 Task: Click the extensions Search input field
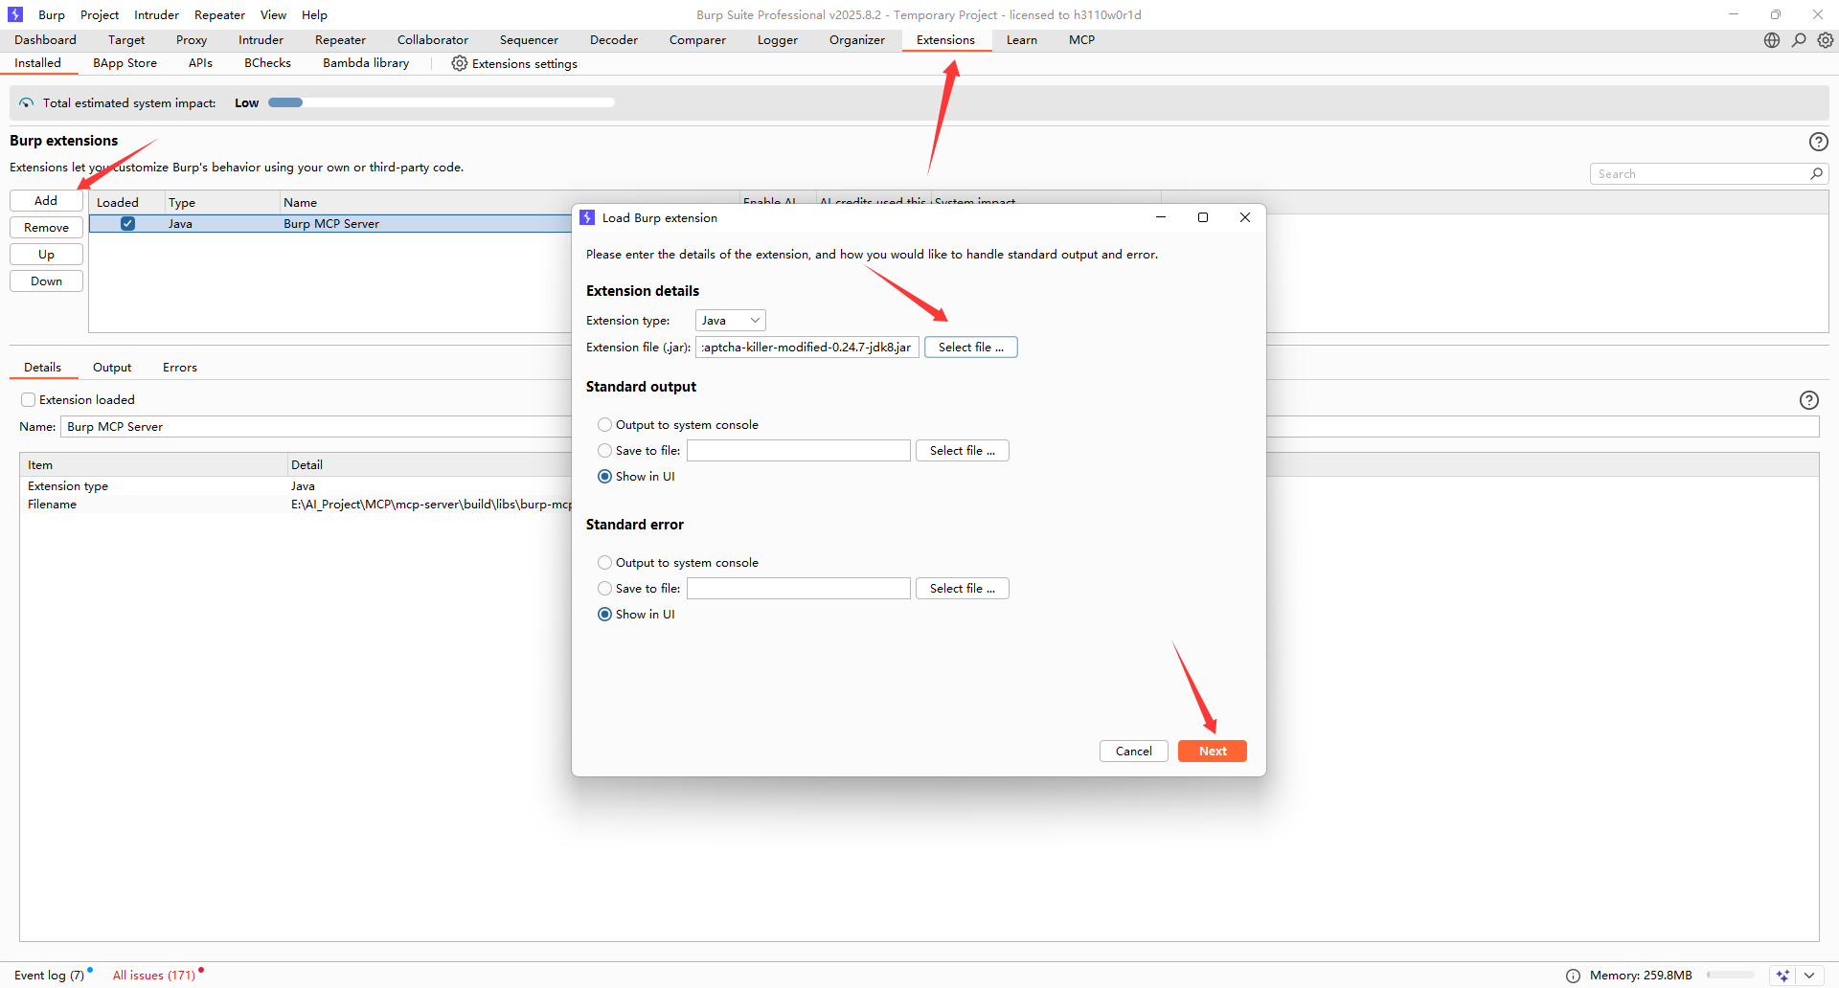[x=1700, y=174]
